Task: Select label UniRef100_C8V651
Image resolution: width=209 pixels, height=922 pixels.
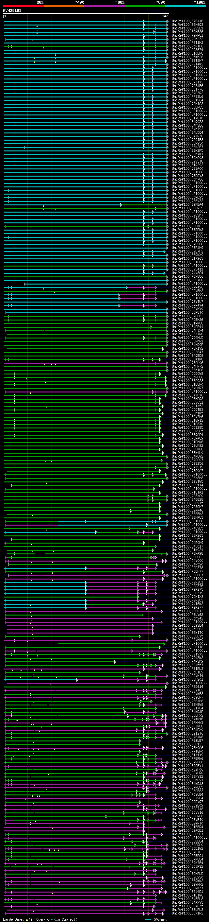Action: 187,402
